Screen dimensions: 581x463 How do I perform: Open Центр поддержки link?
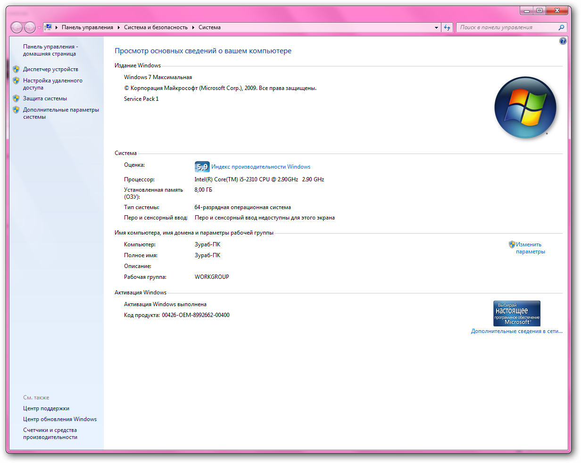(x=46, y=408)
